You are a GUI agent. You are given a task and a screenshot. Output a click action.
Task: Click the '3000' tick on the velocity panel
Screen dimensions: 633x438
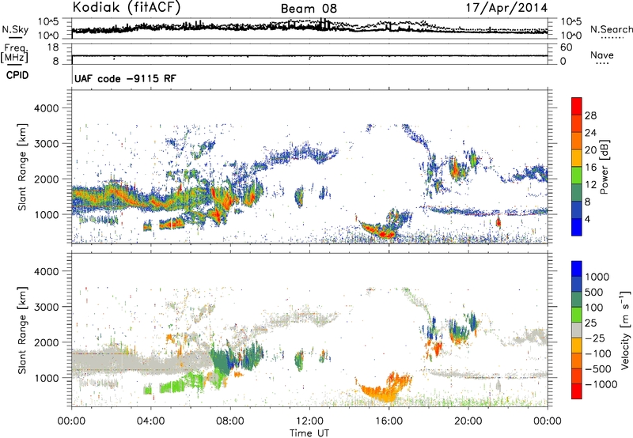(47, 307)
